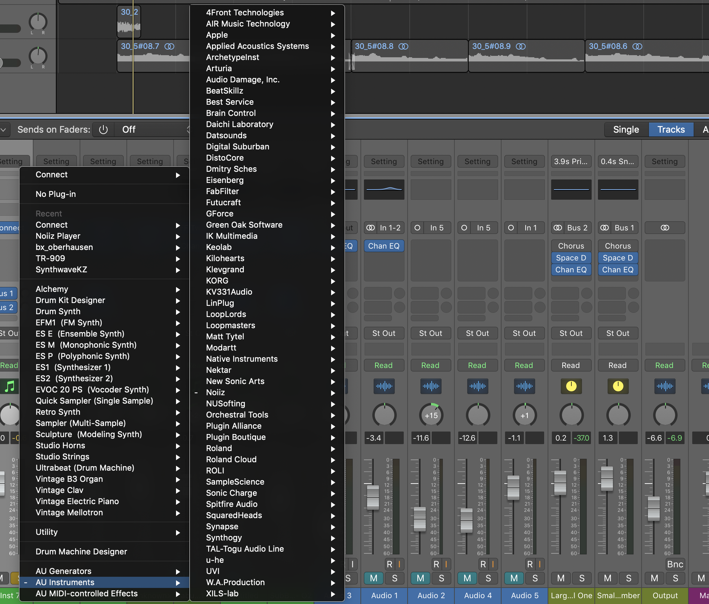Click the Audio 4 waveform track icon
The image size is (709, 604).
tap(477, 386)
